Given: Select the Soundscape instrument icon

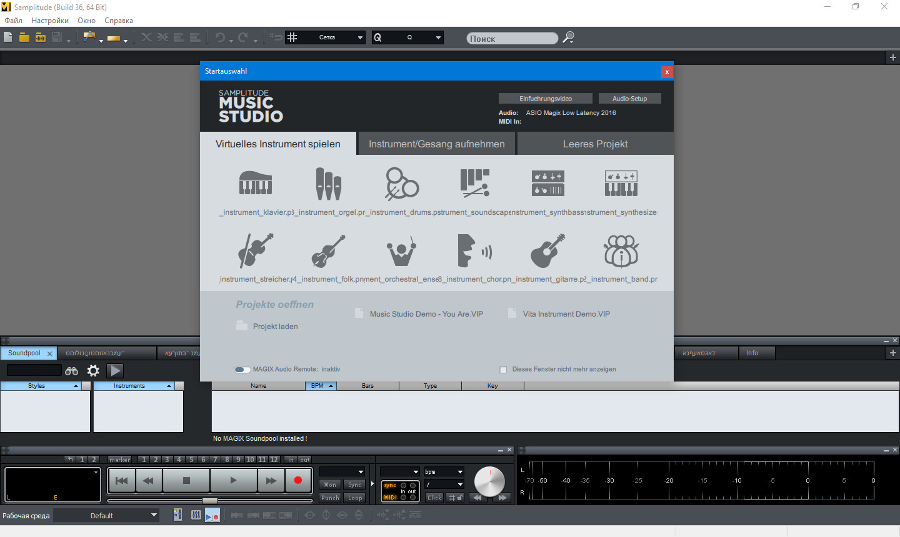Looking at the screenshot, I should coord(475,183).
